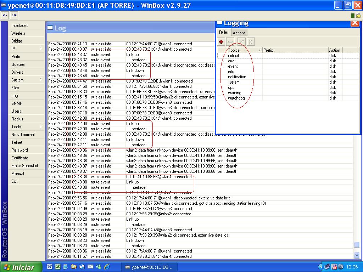Open Telnet from the sidebar
The image size is (363, 272).
coord(26,142)
